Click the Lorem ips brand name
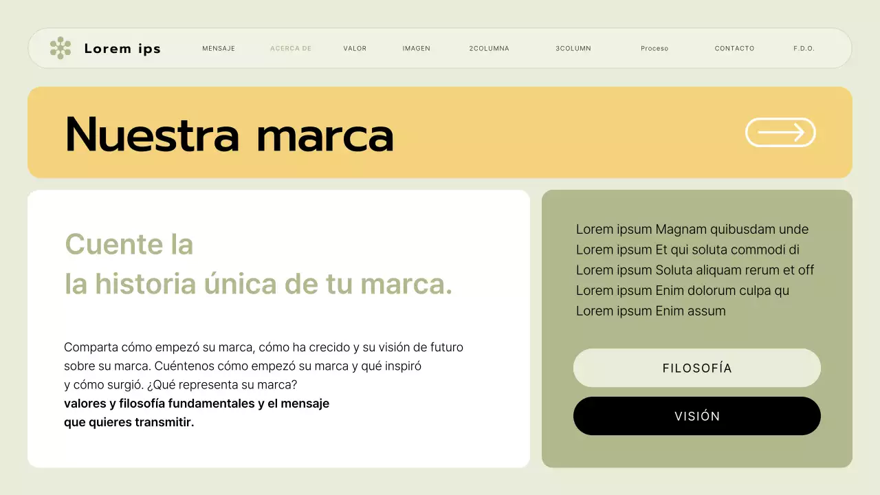The height and width of the screenshot is (495, 880). pos(122,48)
